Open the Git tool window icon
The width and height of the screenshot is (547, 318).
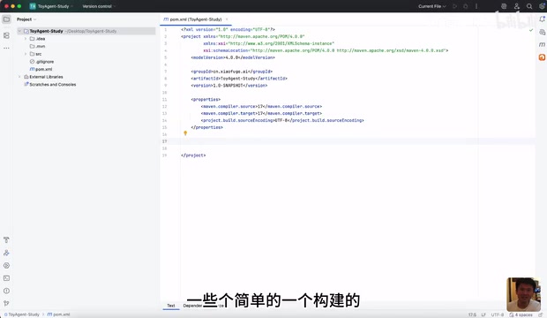tap(6, 303)
